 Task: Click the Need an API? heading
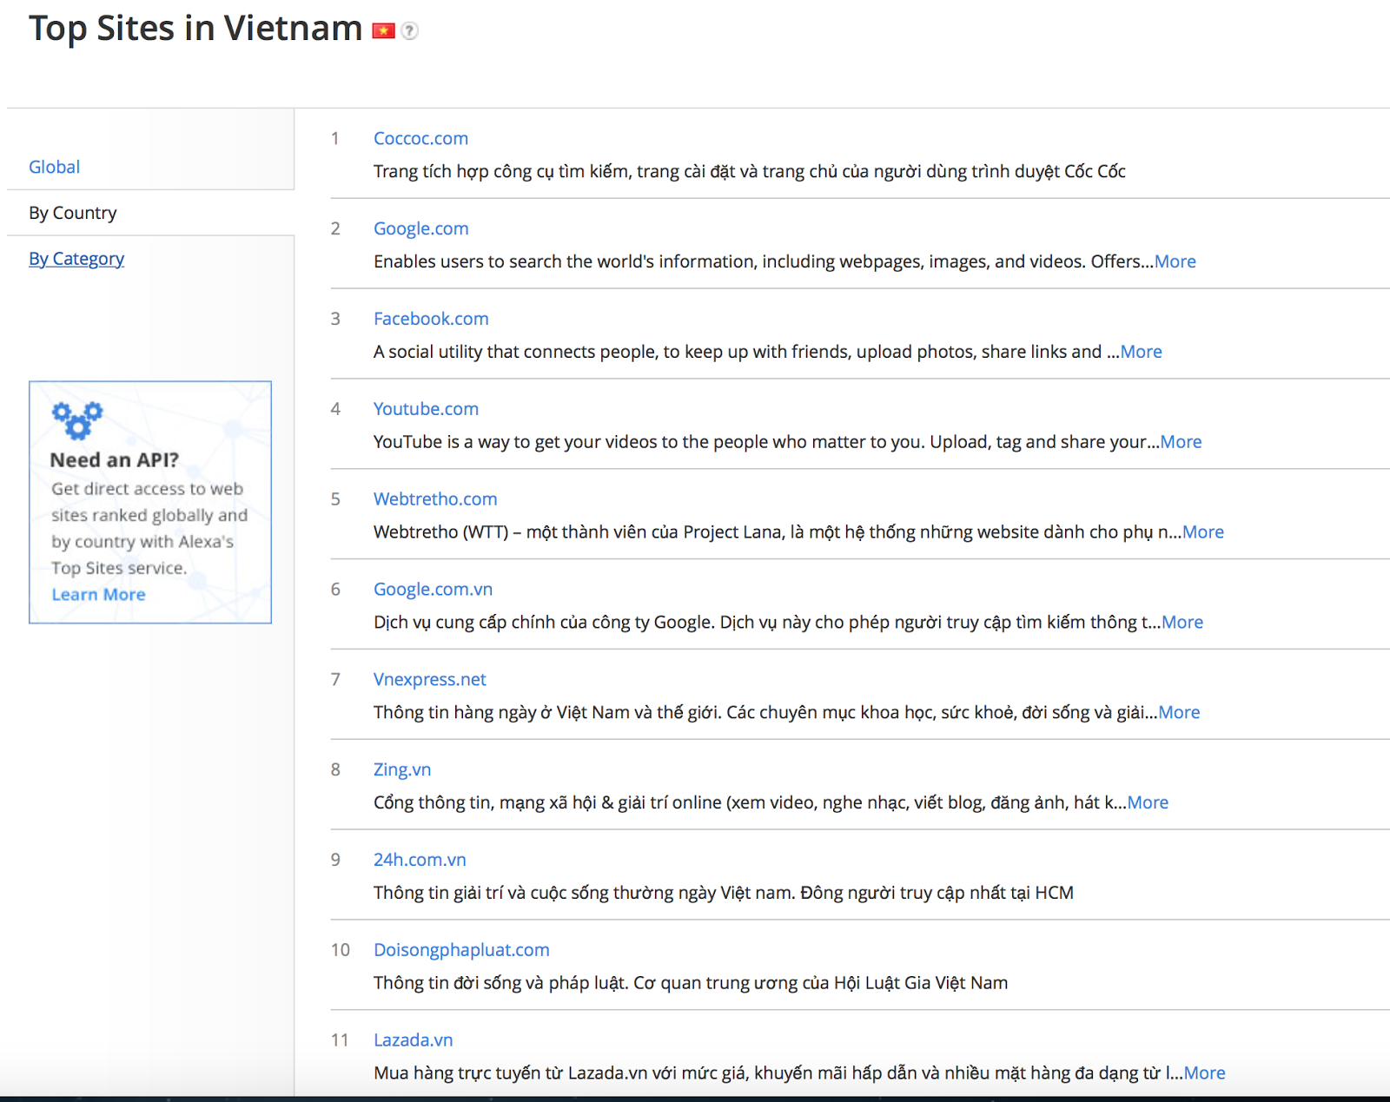(115, 460)
